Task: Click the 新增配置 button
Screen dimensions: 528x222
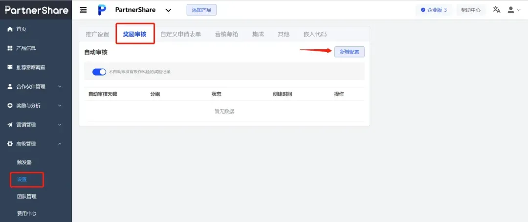Action: (x=349, y=52)
